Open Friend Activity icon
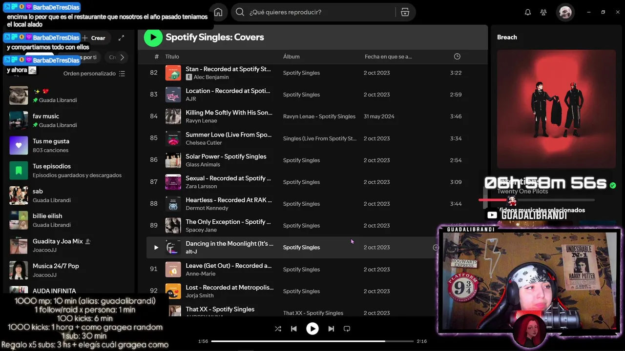625x351 pixels. click(543, 12)
